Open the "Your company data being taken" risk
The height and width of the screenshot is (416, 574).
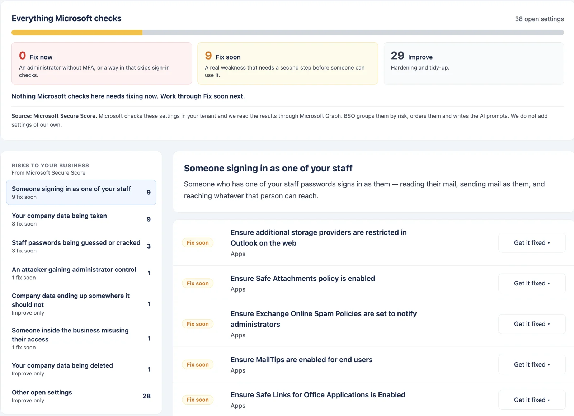pyautogui.click(x=81, y=219)
